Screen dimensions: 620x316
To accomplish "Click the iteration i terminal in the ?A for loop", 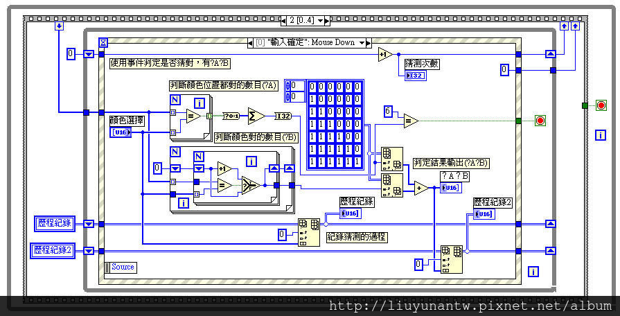I will coord(200,104).
